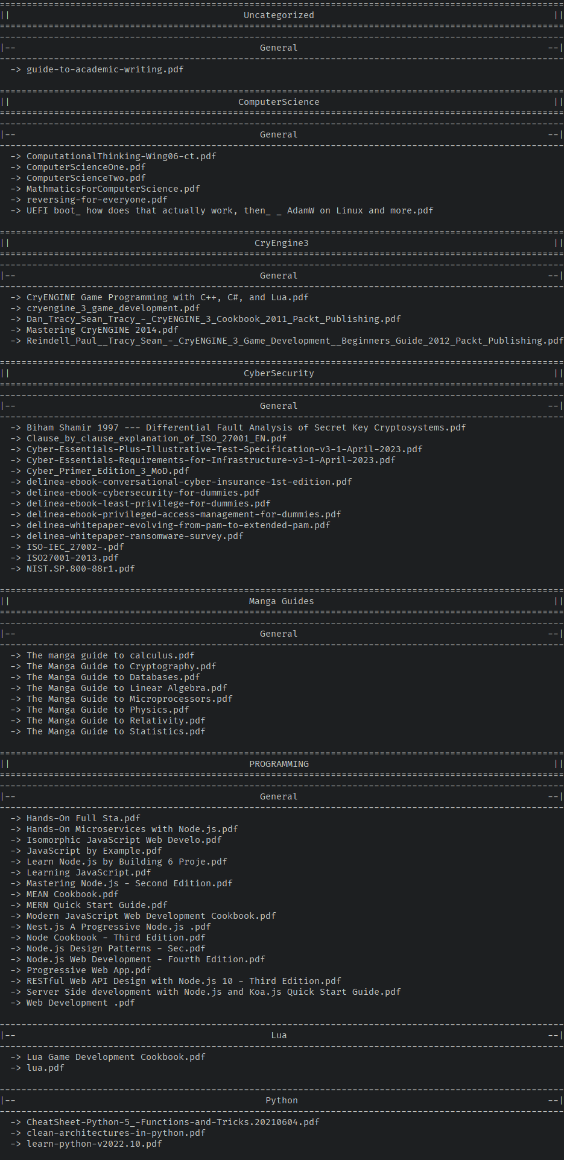Select clean-architectures-in-python.pdf
Image resolution: width=564 pixels, height=1160 pixels.
click(116, 1133)
